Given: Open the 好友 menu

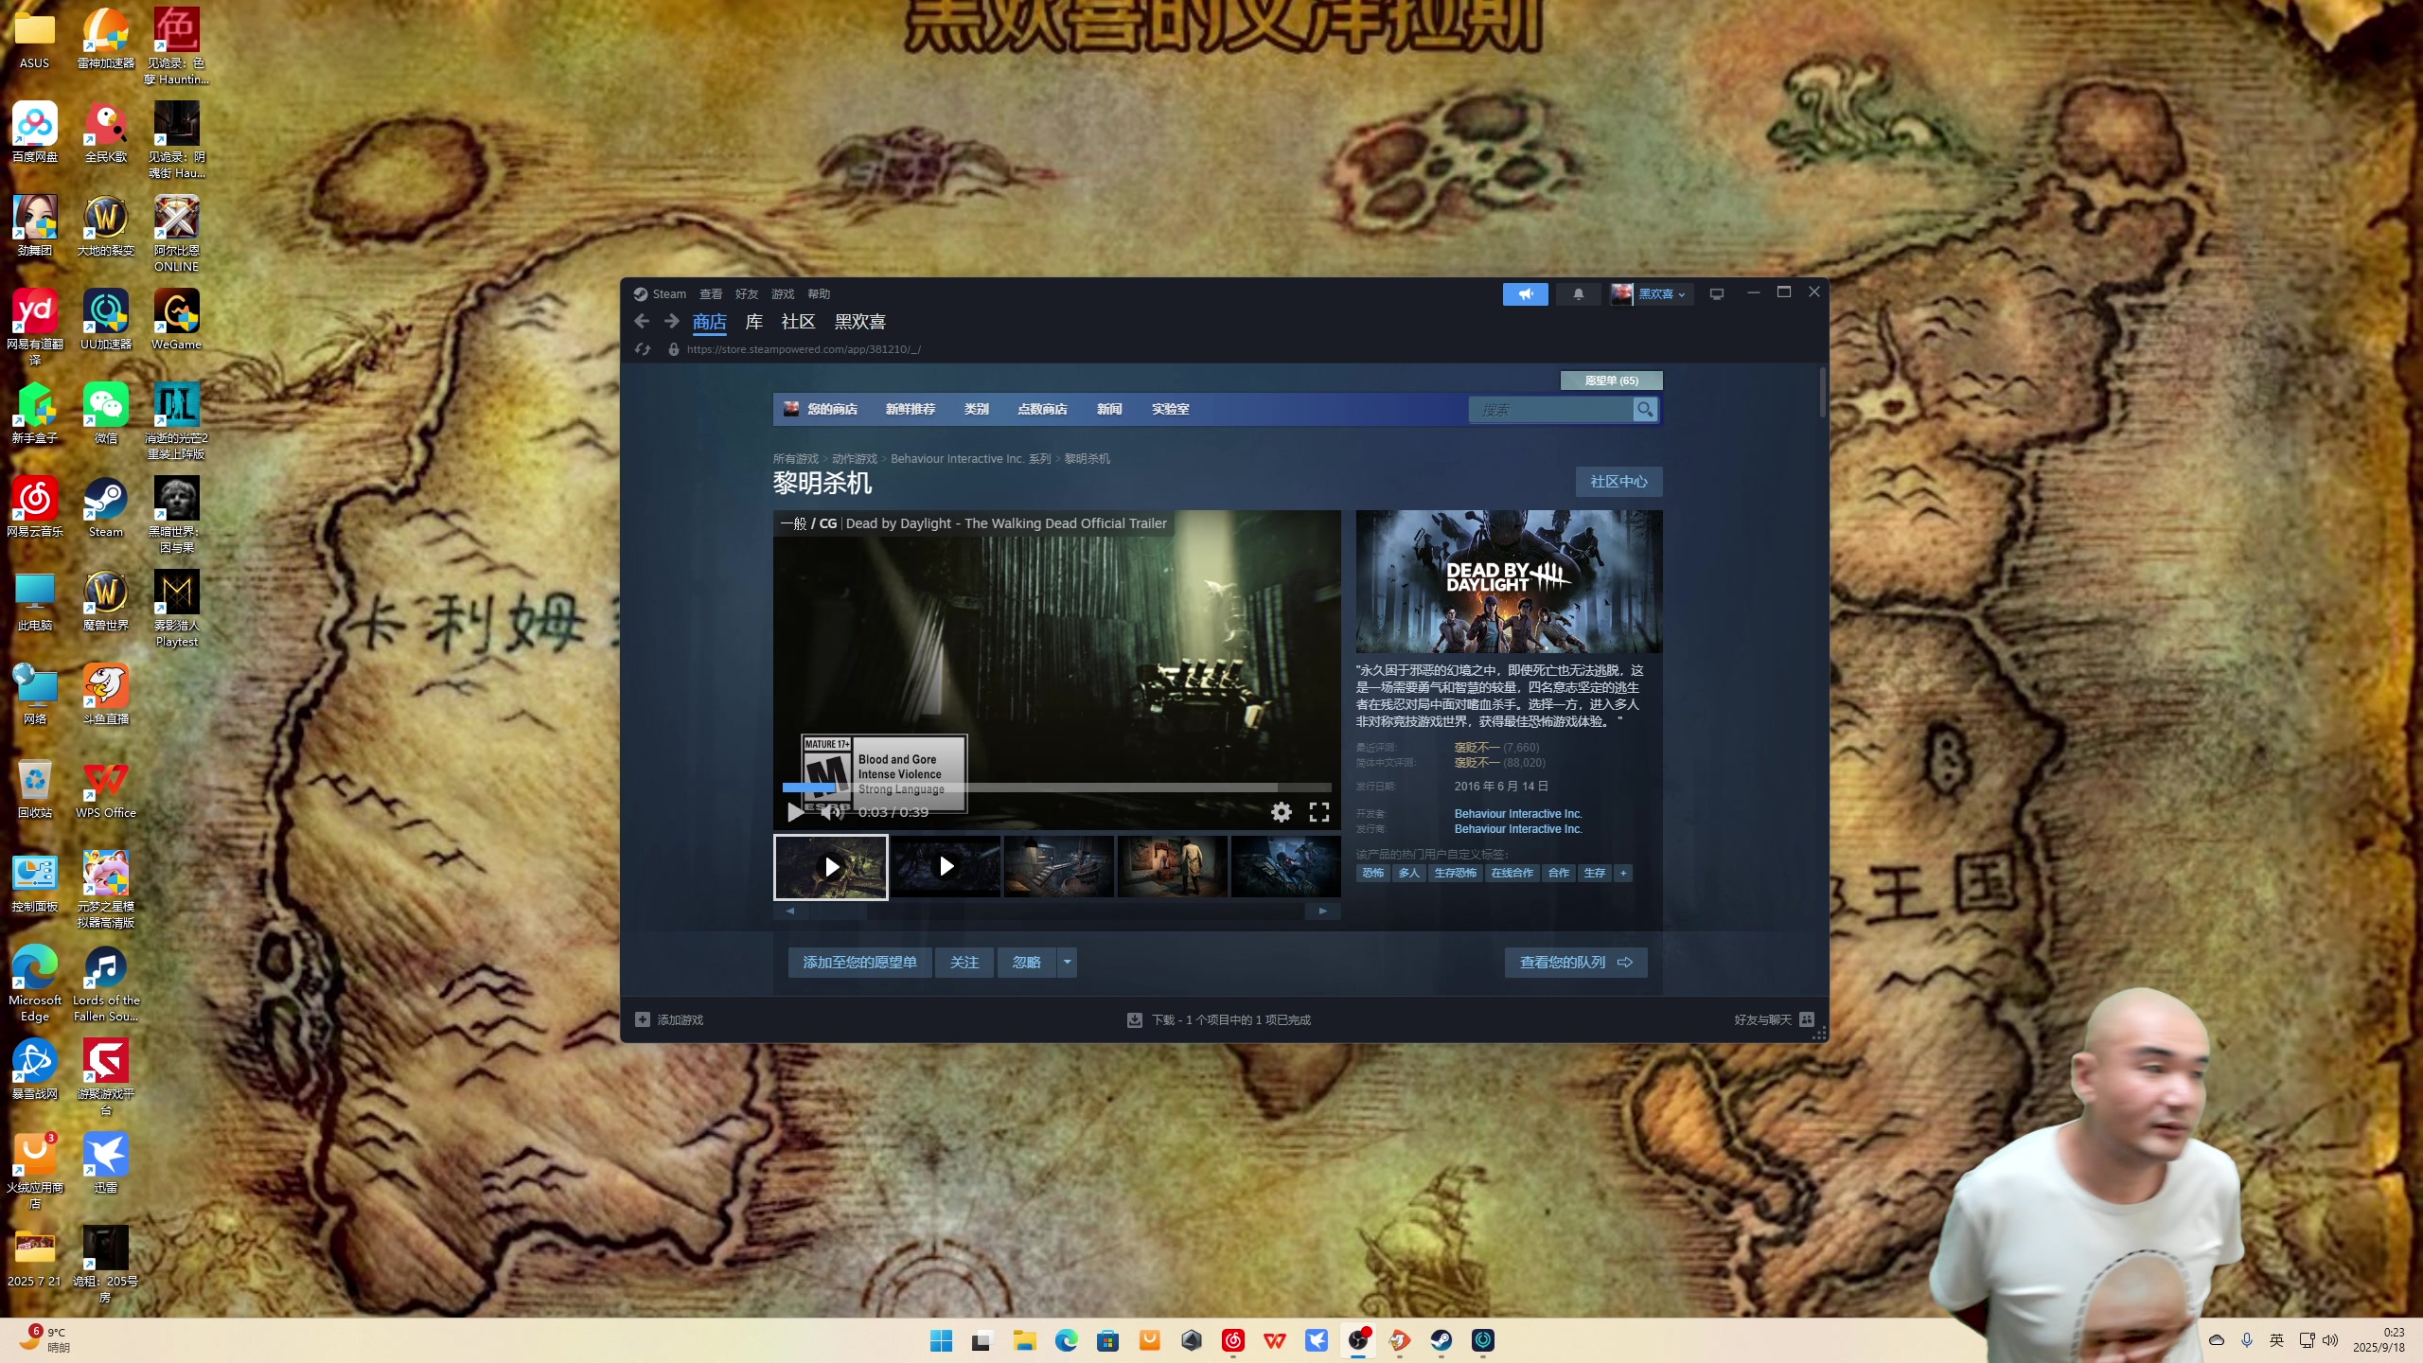Looking at the screenshot, I should coord(747,294).
